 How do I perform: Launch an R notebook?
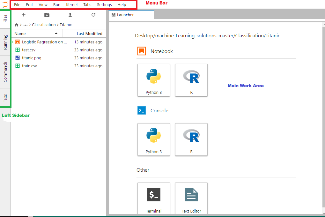191,80
